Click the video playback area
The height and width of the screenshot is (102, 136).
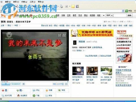[35, 55]
